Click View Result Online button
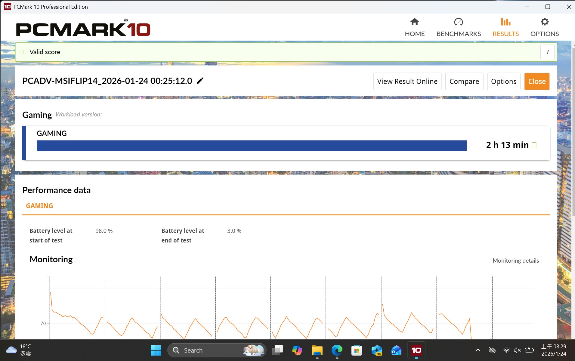 (x=407, y=82)
